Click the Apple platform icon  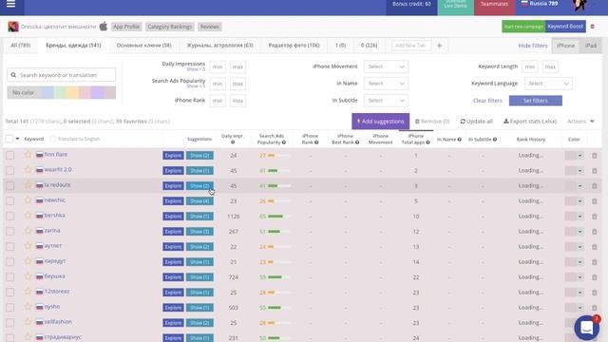coord(104,27)
